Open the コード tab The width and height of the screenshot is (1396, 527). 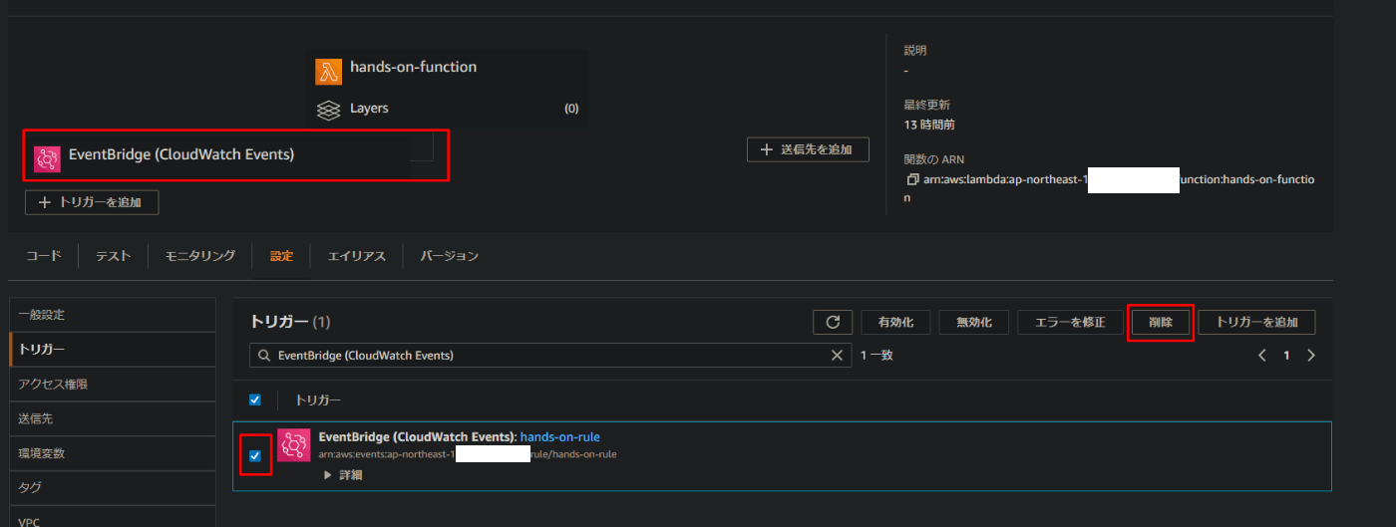44,256
